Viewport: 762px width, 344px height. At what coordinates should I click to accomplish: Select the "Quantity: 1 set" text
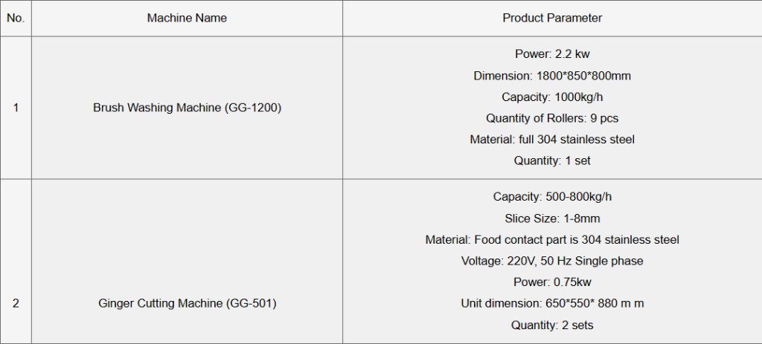552,160
